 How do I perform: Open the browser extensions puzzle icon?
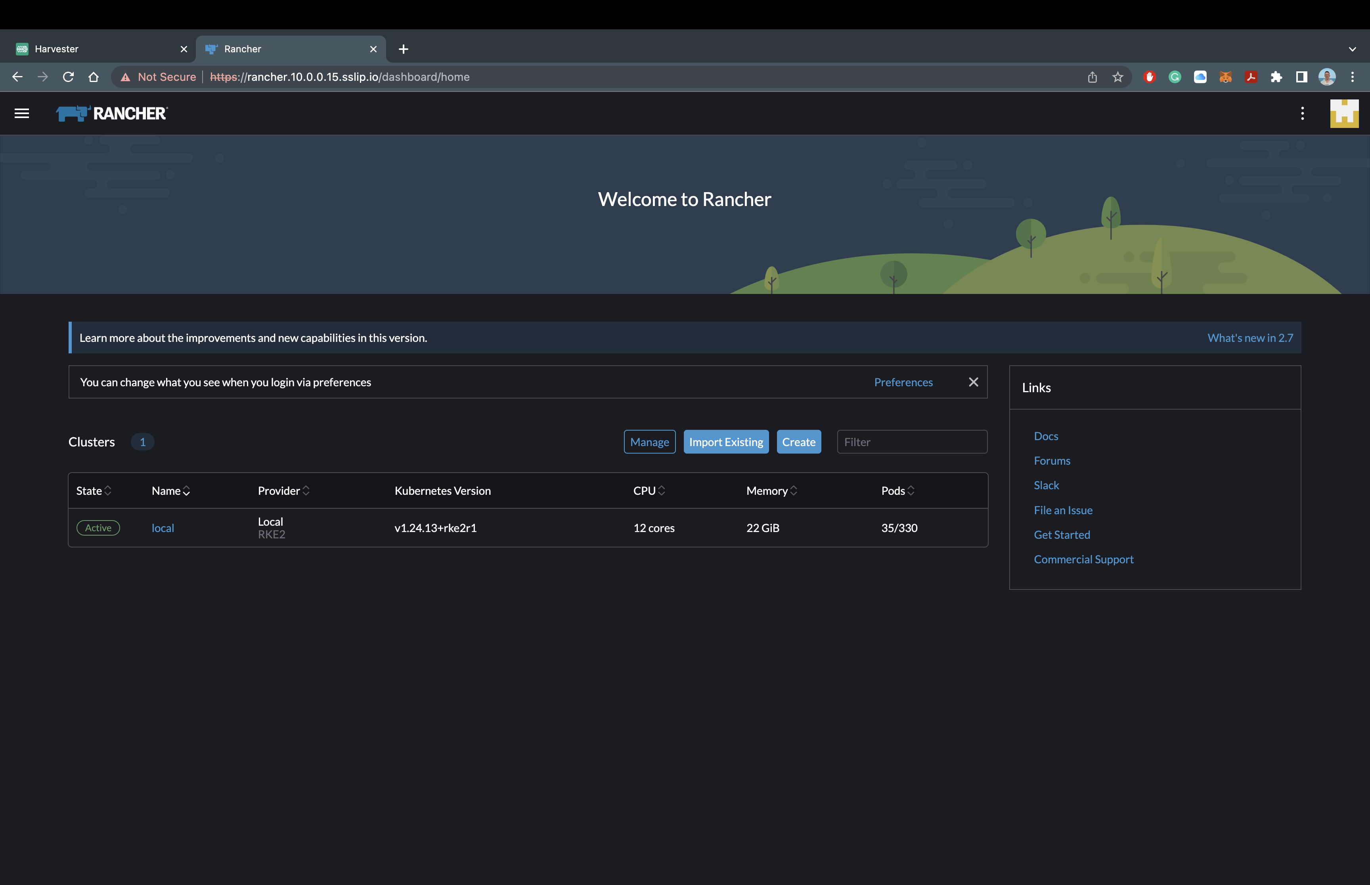(x=1276, y=76)
